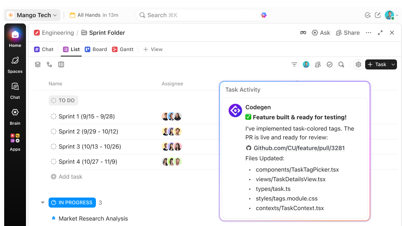Click the Share button
The width and height of the screenshot is (402, 226).
pos(348,33)
